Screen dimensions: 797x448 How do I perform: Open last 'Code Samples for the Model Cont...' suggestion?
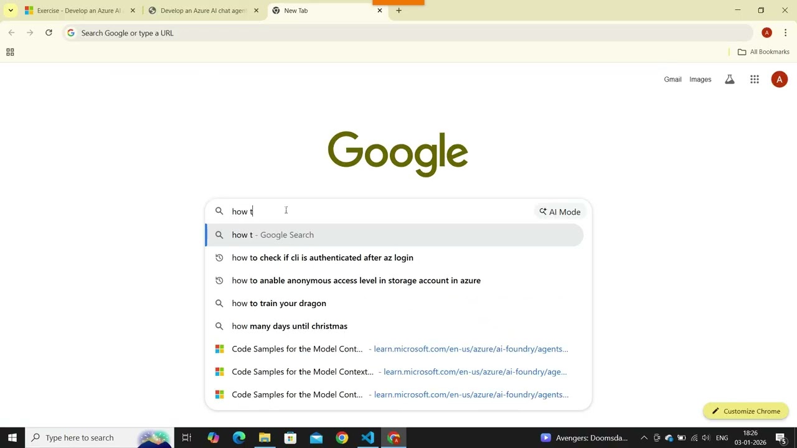(394, 394)
